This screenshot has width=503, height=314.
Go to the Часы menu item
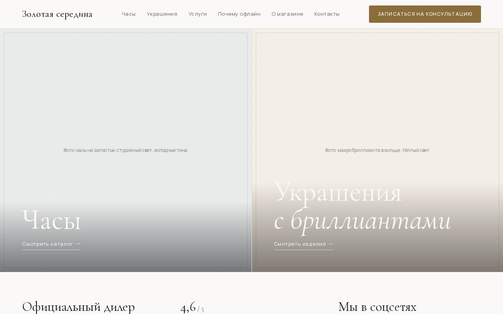(x=129, y=14)
